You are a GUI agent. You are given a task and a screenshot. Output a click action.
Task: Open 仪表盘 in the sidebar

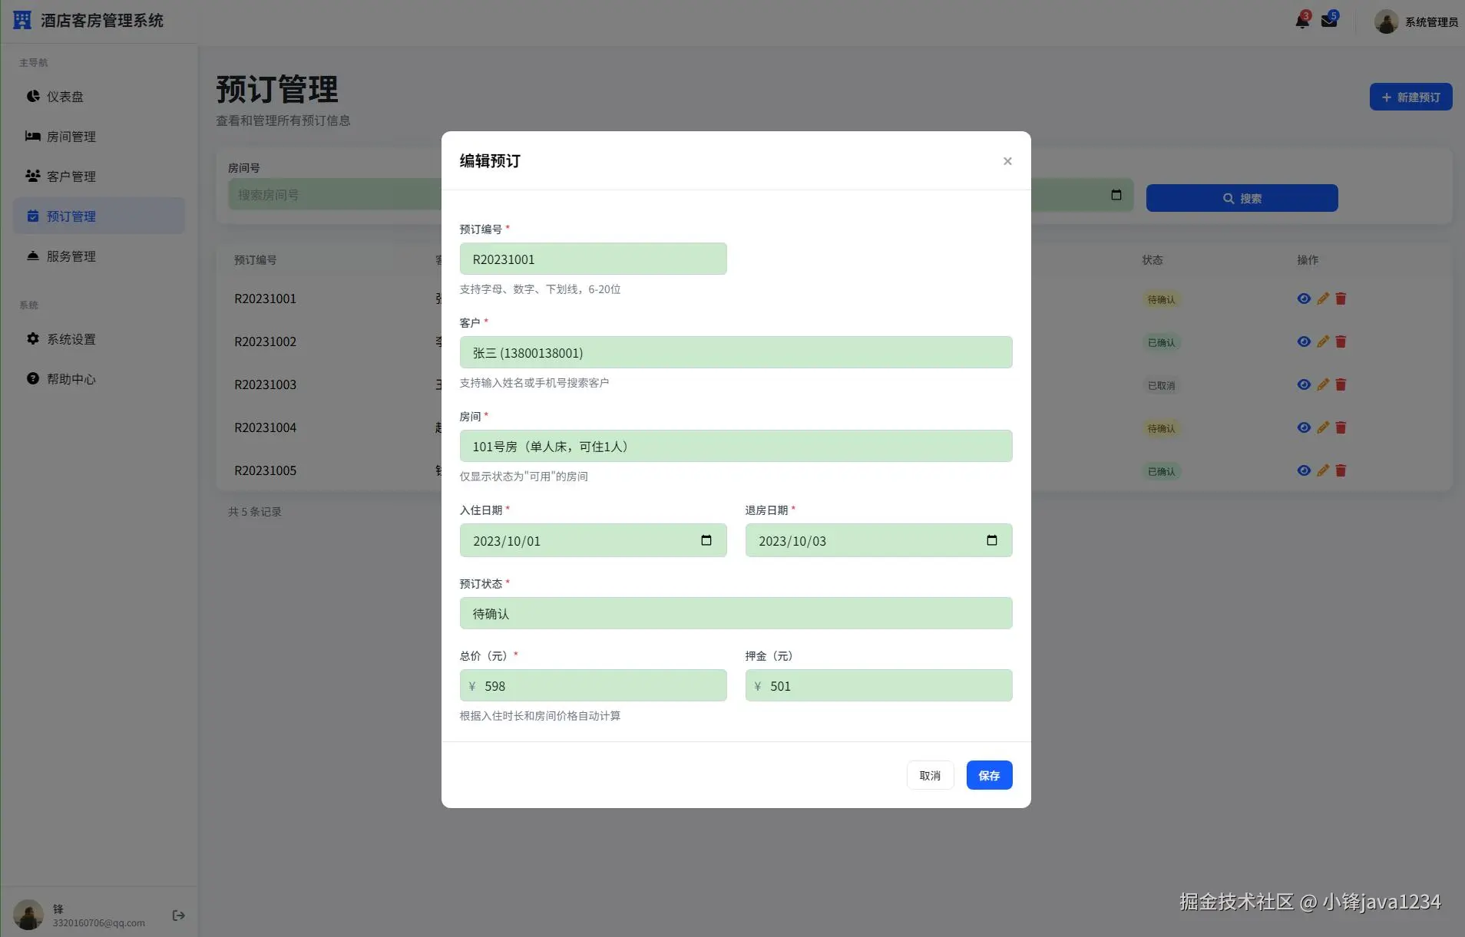[x=99, y=97]
